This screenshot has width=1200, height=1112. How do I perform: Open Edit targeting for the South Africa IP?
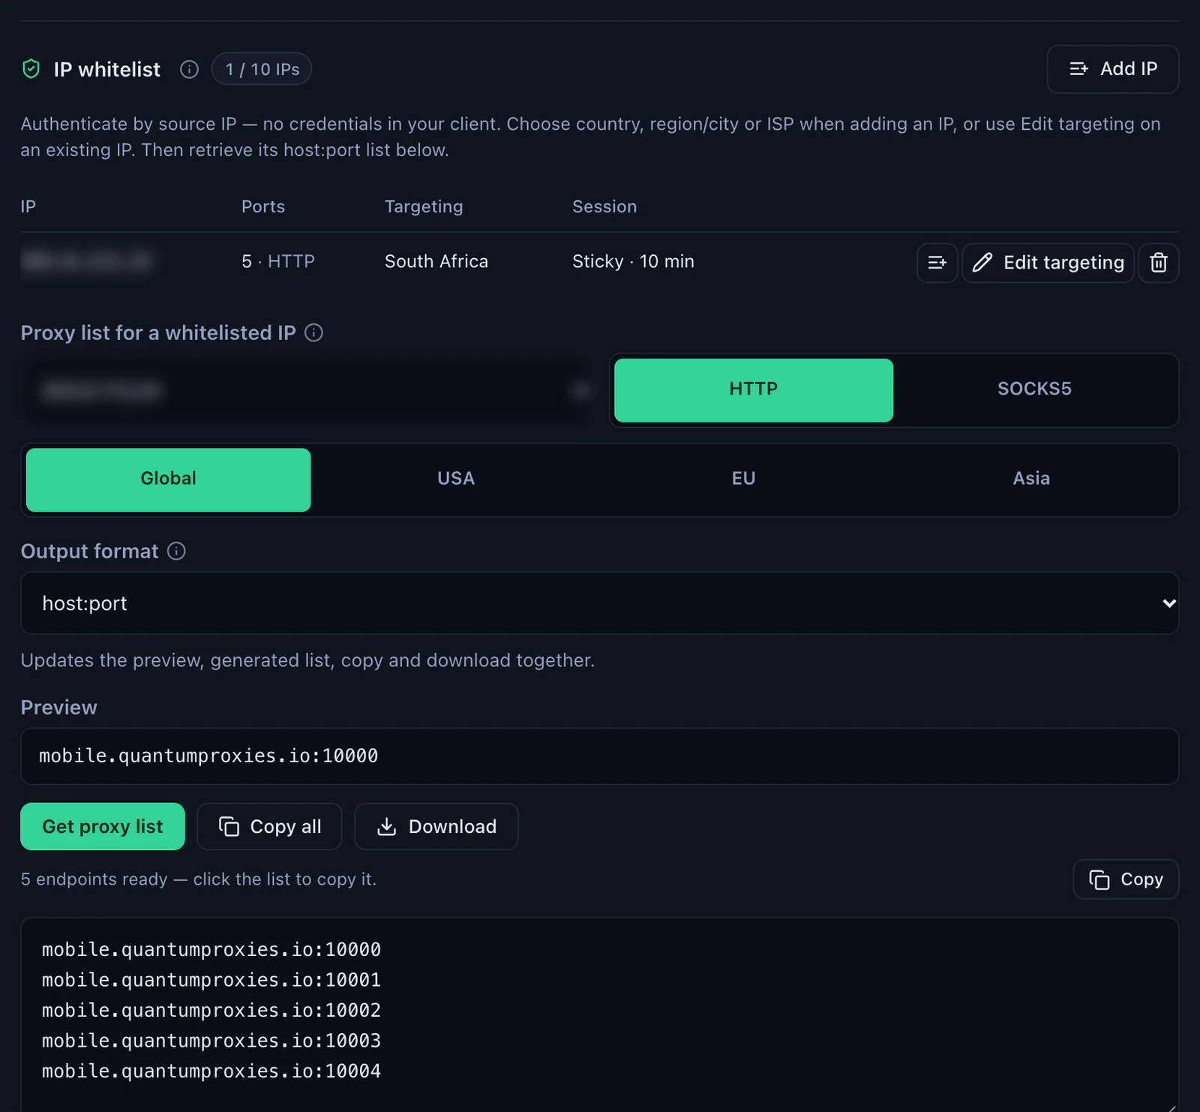pos(1048,263)
